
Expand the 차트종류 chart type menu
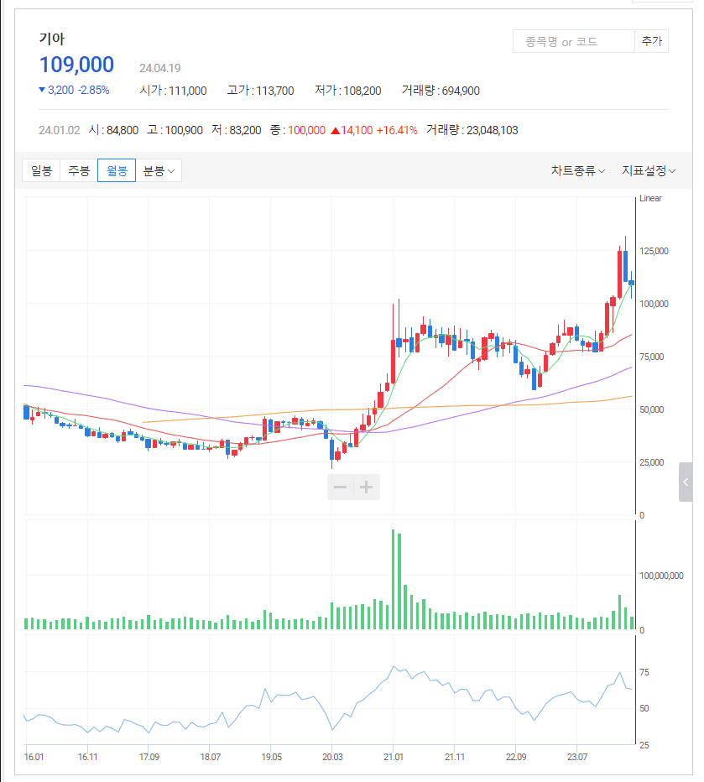(578, 170)
